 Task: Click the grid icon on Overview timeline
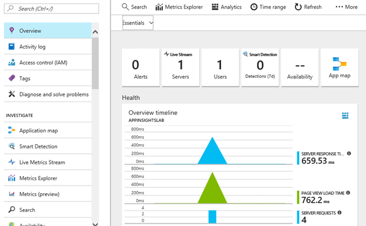(x=345, y=115)
